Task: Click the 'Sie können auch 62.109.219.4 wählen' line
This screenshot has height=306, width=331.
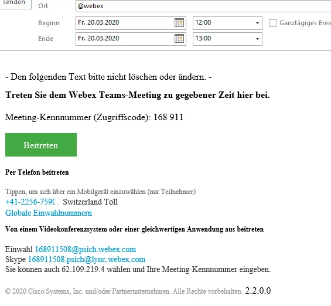Action: (x=138, y=270)
